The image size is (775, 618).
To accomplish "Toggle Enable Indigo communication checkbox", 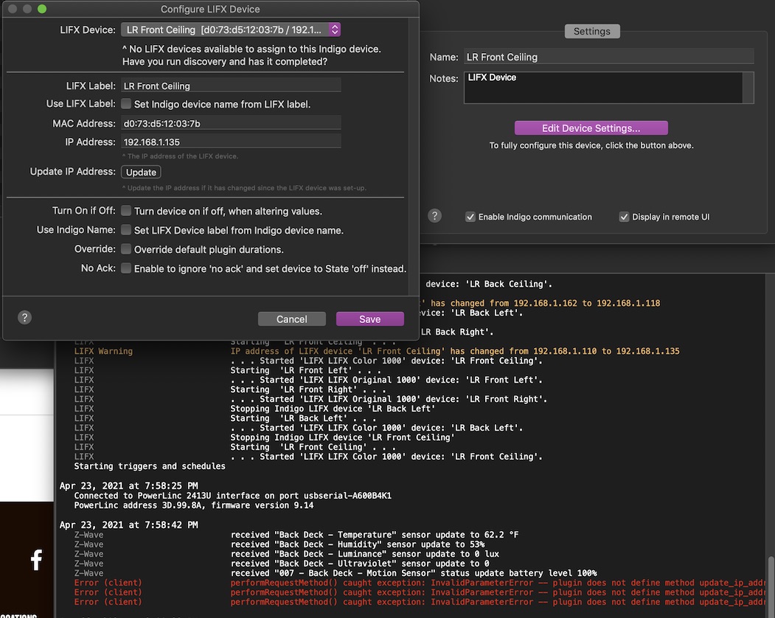I will click(470, 217).
